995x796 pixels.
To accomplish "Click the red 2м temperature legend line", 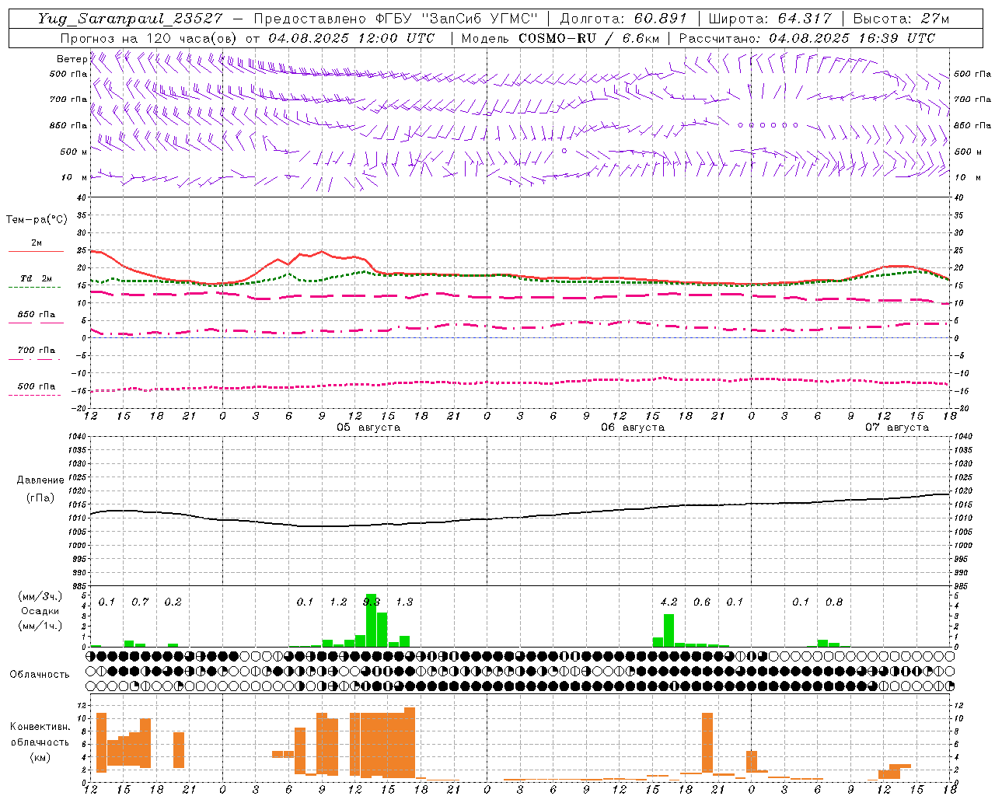I will click(x=36, y=251).
